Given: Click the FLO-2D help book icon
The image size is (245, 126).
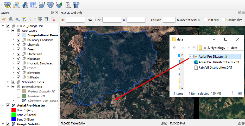Looking at the screenshot, I should 76,4.
